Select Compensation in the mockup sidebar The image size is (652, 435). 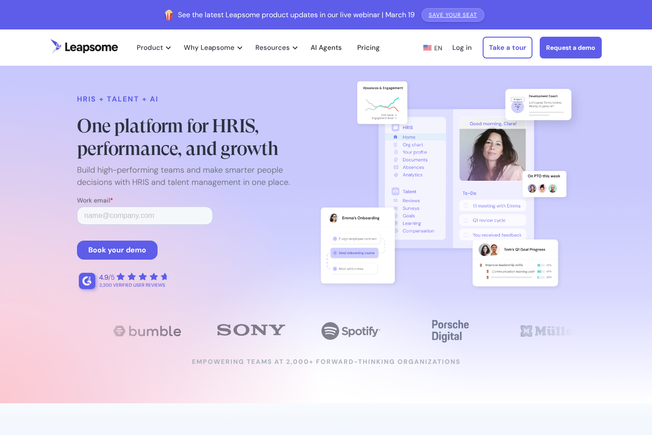coord(418,231)
